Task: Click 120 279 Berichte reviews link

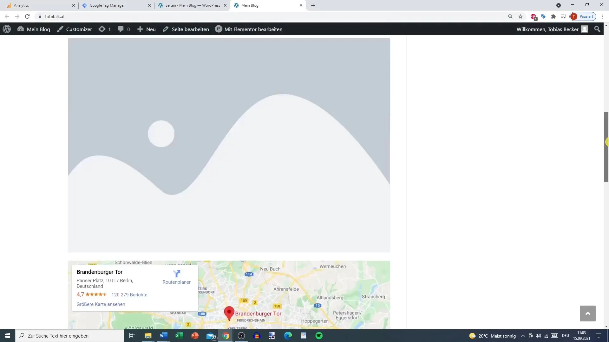Action: (x=129, y=295)
